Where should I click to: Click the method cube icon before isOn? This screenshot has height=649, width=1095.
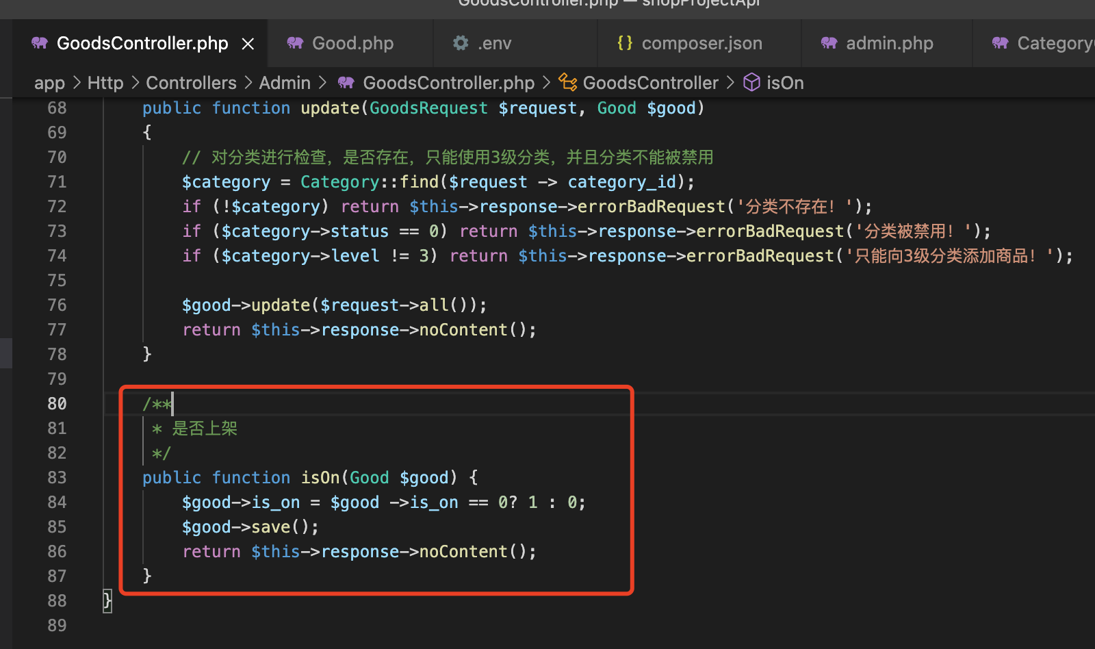click(751, 83)
